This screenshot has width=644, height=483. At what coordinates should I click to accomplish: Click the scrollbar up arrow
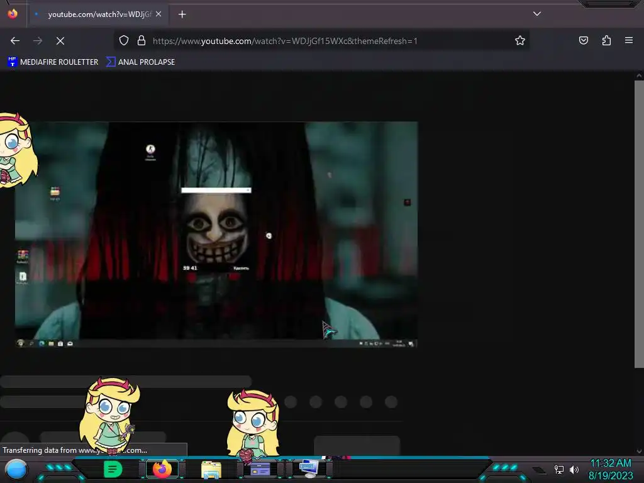pos(639,75)
